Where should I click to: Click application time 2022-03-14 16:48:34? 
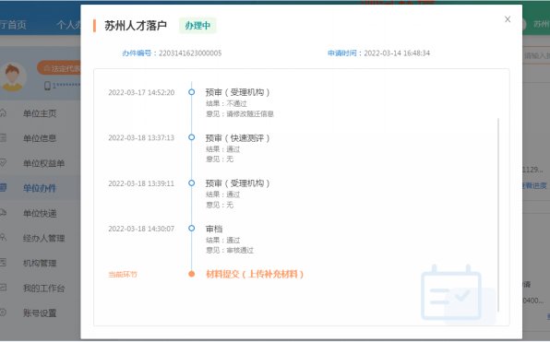click(x=397, y=53)
